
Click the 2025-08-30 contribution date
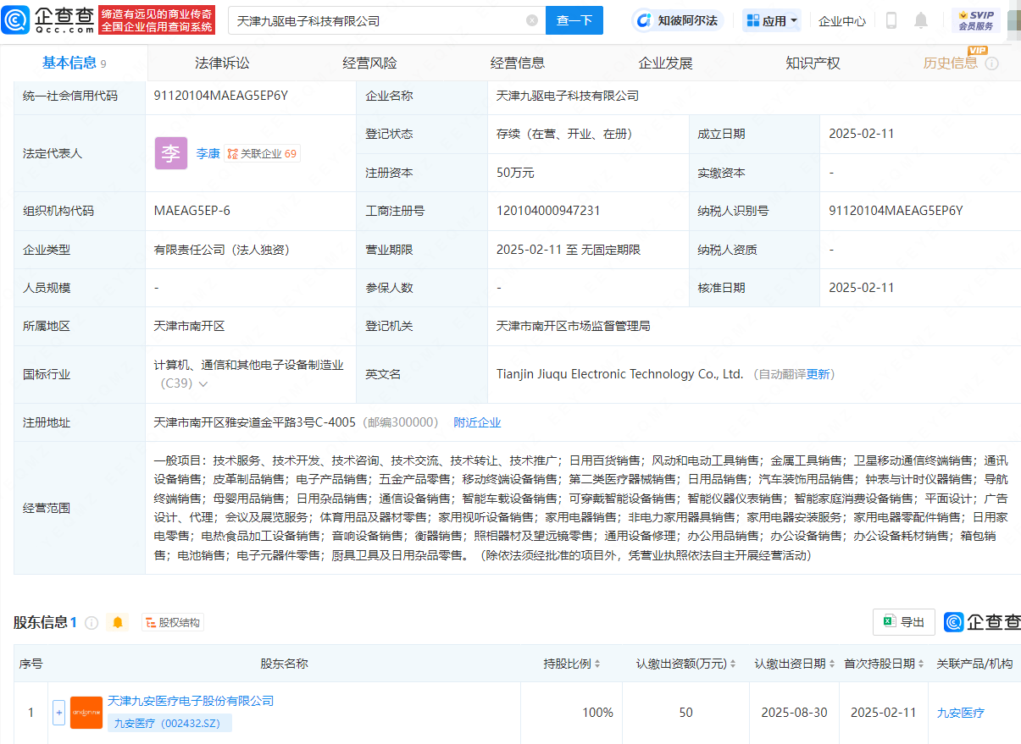coord(793,713)
